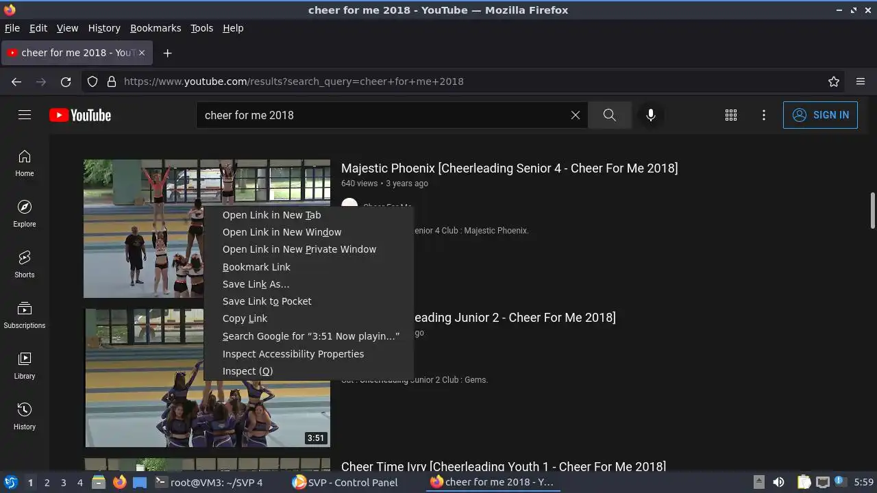Launch Firefox from the taskbar quick launcher
Screen dimensions: 877x493
[x=119, y=482]
